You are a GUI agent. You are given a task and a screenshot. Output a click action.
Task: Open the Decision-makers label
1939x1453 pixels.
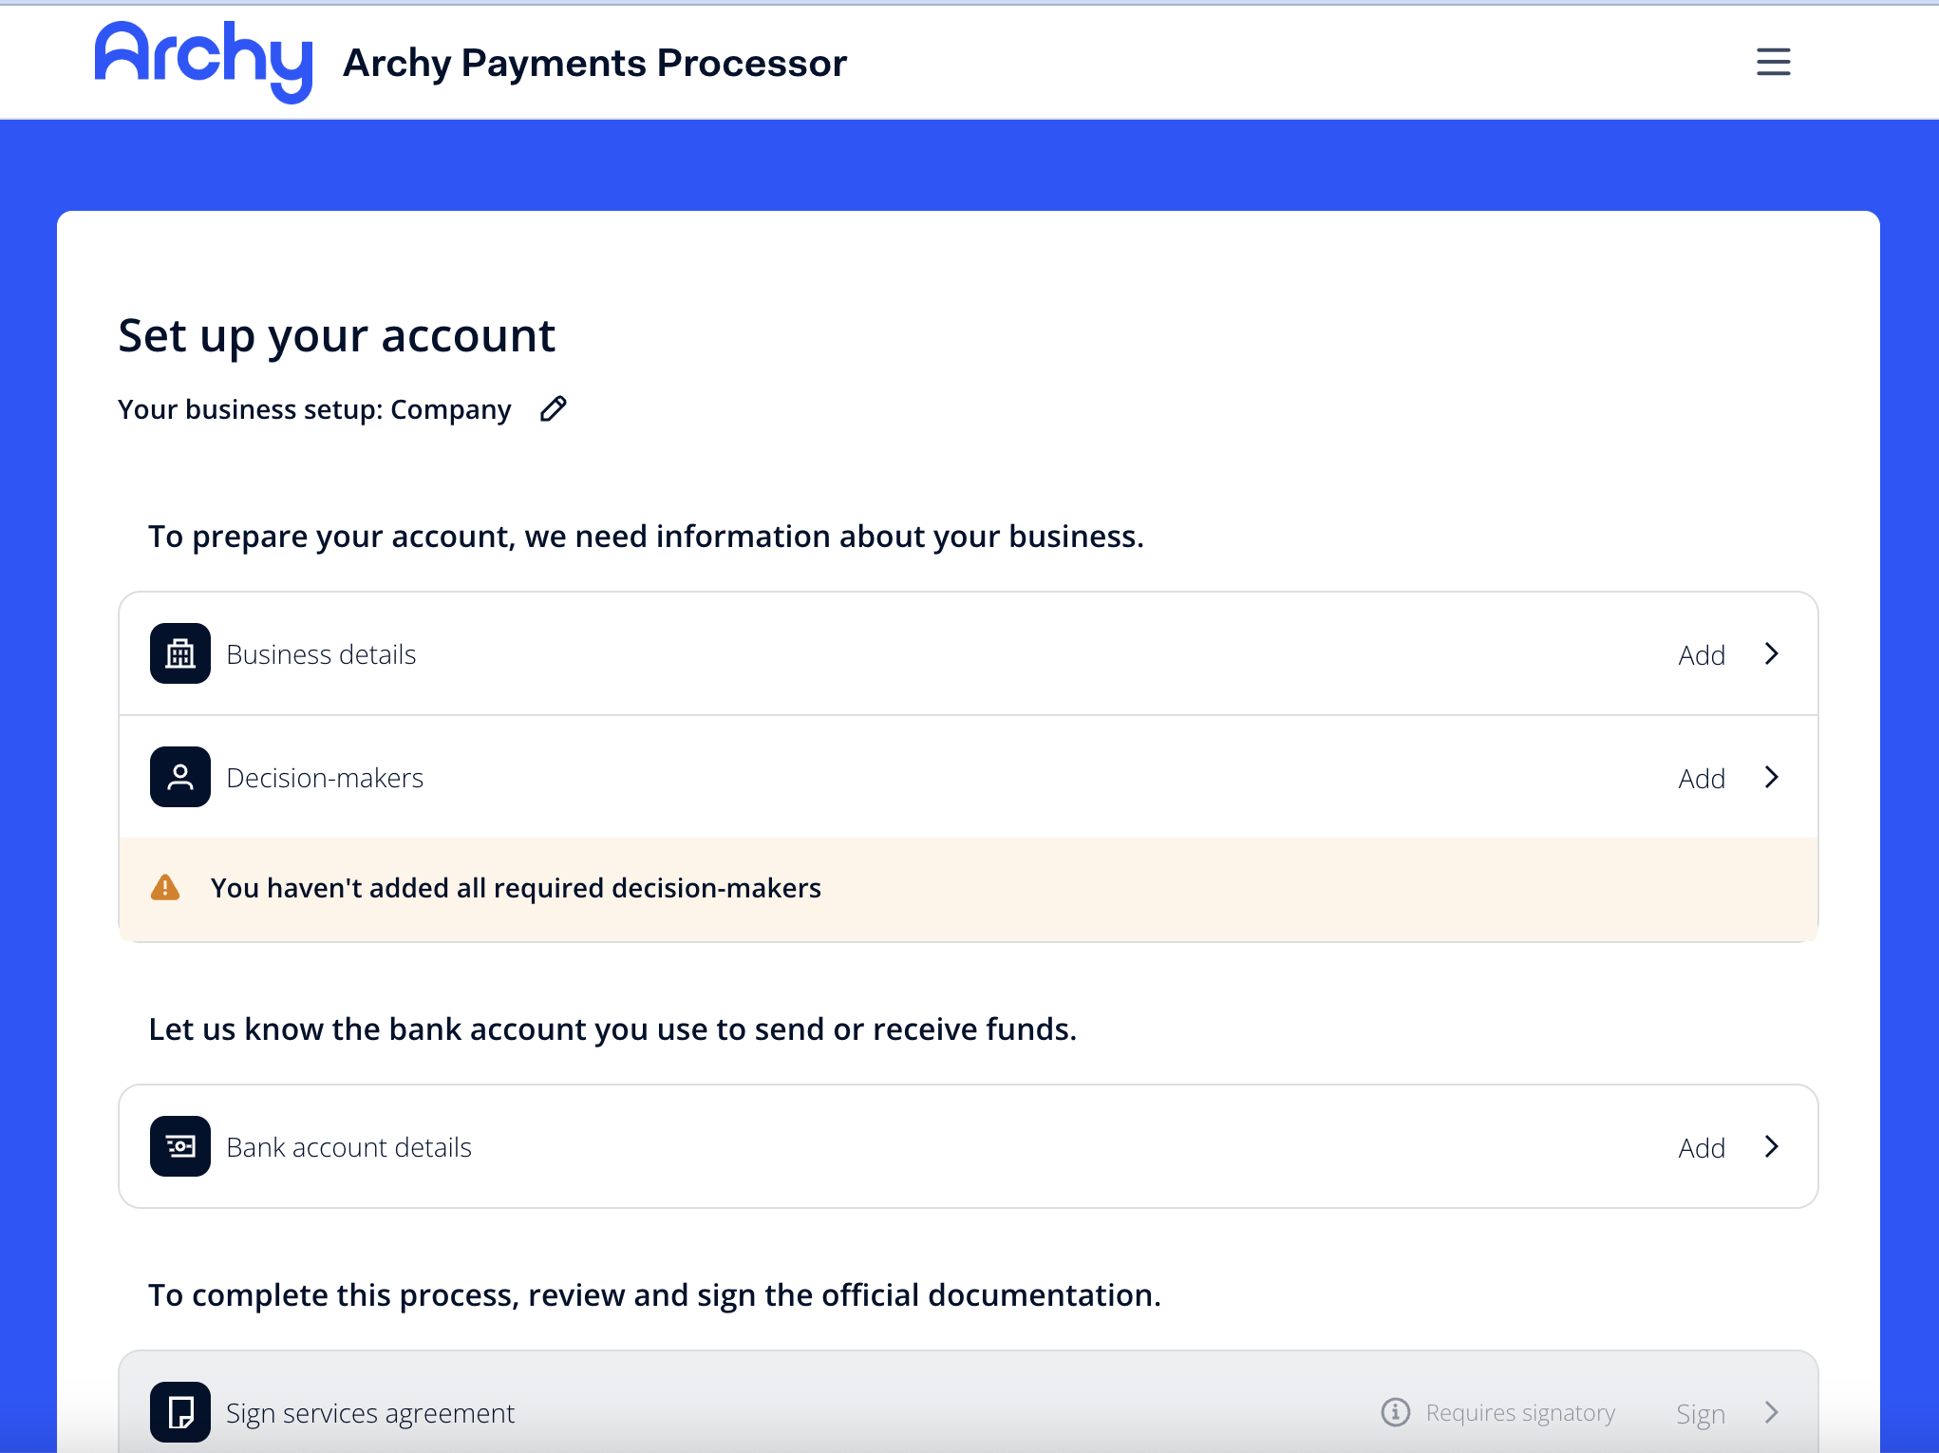click(325, 778)
